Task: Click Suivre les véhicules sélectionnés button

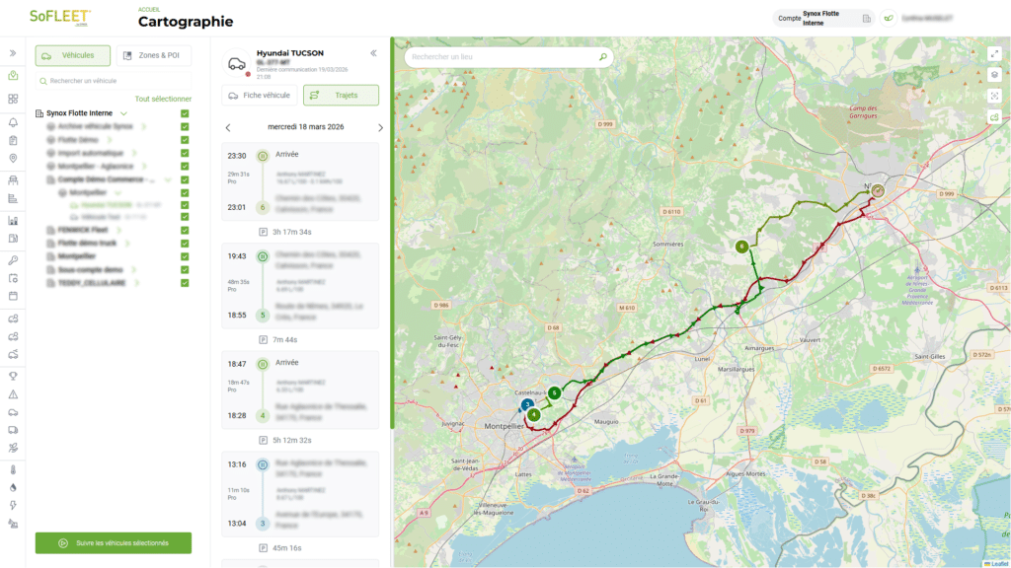Action: coord(114,543)
